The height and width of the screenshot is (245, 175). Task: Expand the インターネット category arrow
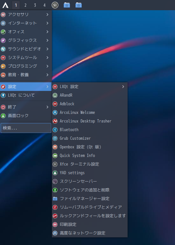[47, 23]
